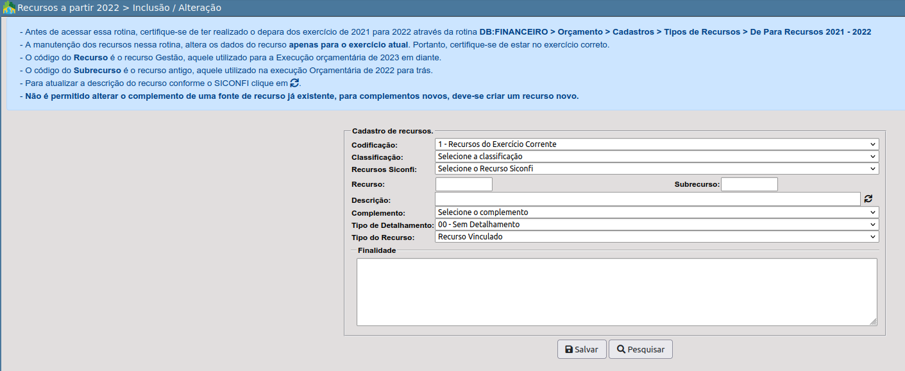
Task: Expand the Classificação selection list
Action: pos(656,157)
